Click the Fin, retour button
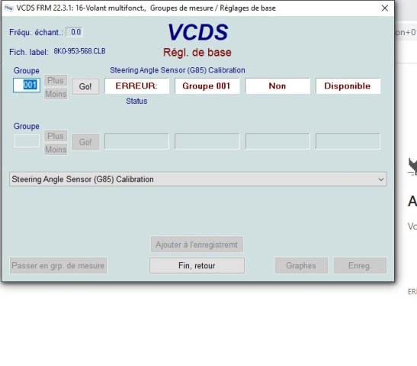417x366 pixels. [x=197, y=265]
